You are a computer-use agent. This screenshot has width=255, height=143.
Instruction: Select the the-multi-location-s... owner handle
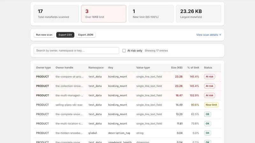(x=69, y=124)
